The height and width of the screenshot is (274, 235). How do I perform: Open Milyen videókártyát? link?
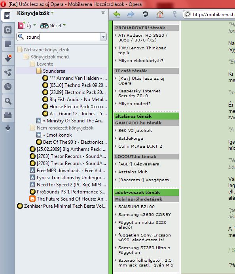pyautogui.click(x=140, y=61)
